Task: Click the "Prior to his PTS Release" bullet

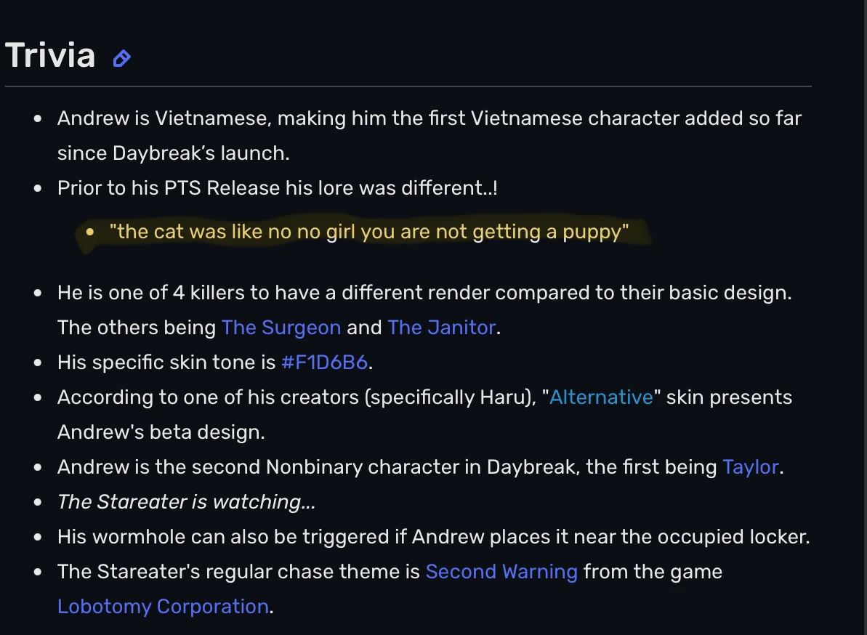Action: 276,188
